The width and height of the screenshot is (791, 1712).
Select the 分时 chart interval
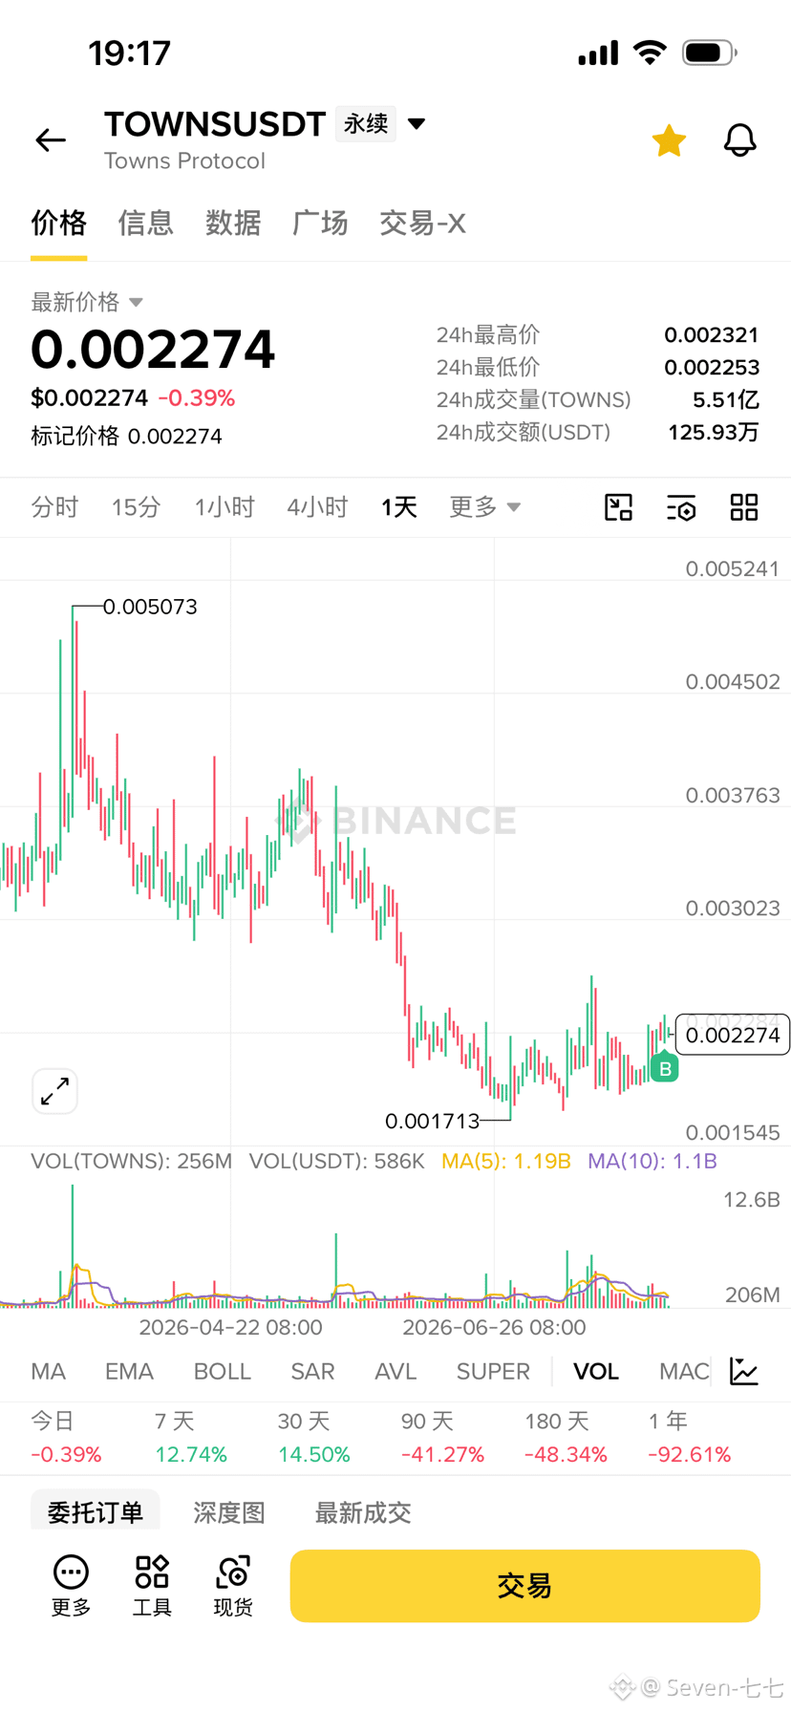pyautogui.click(x=54, y=507)
